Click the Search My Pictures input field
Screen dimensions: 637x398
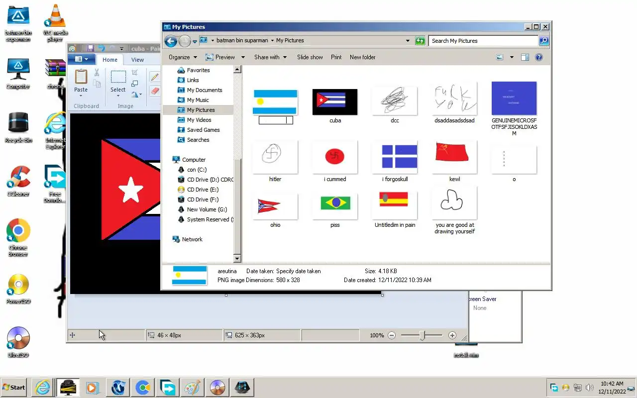click(483, 41)
